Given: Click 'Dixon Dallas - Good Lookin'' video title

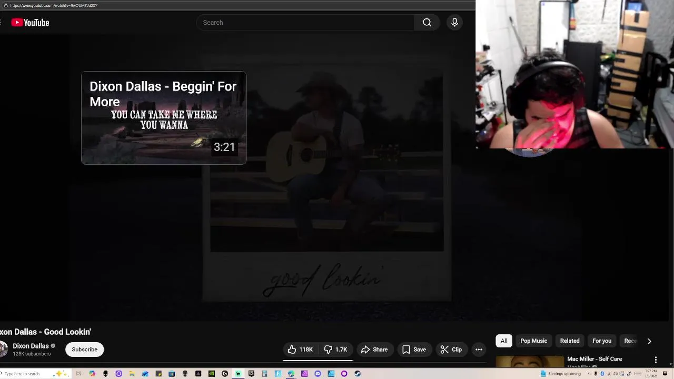Looking at the screenshot, I should point(45,332).
